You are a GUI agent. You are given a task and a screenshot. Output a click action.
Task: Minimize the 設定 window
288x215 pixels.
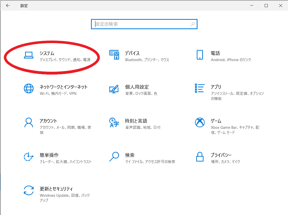[252, 6]
